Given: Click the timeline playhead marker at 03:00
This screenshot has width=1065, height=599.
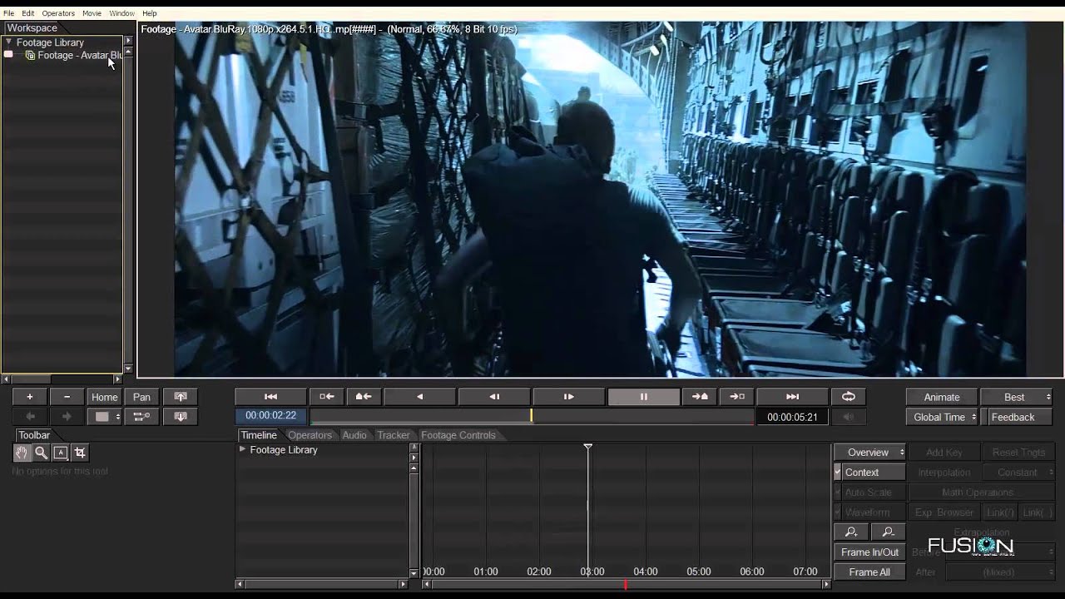Looking at the screenshot, I should tap(588, 448).
